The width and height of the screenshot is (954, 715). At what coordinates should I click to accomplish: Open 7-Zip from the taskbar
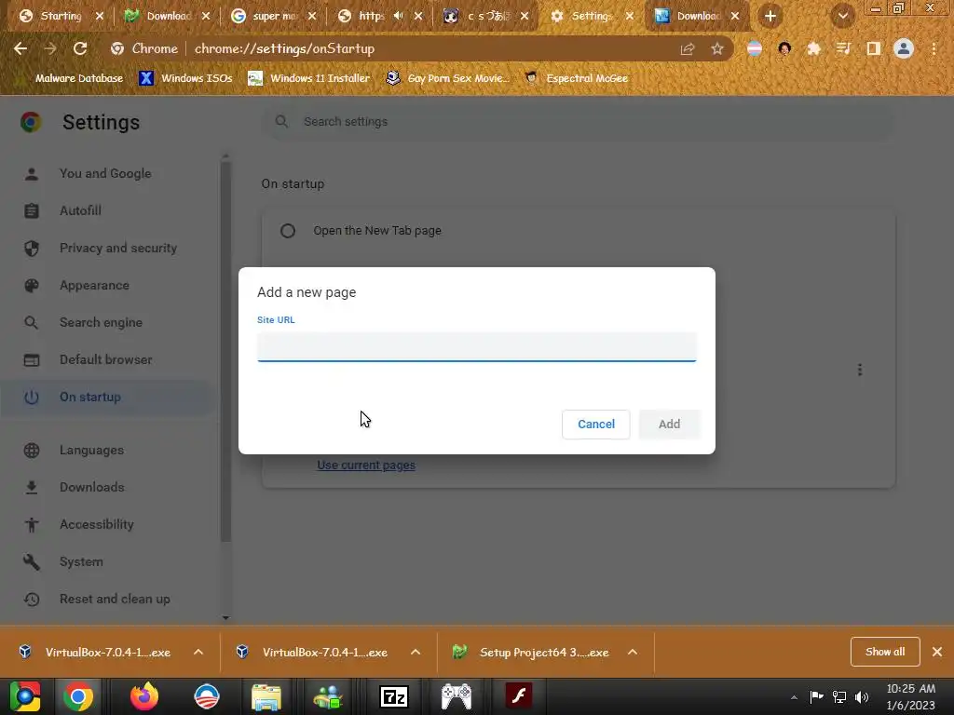[394, 696]
